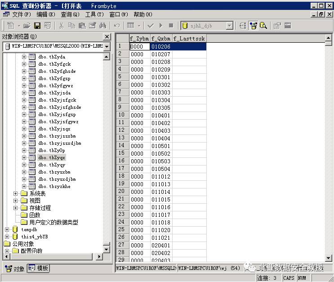Close the Object Browser pane
Image resolution: width=334 pixels, height=282 pixels.
pos(107,37)
